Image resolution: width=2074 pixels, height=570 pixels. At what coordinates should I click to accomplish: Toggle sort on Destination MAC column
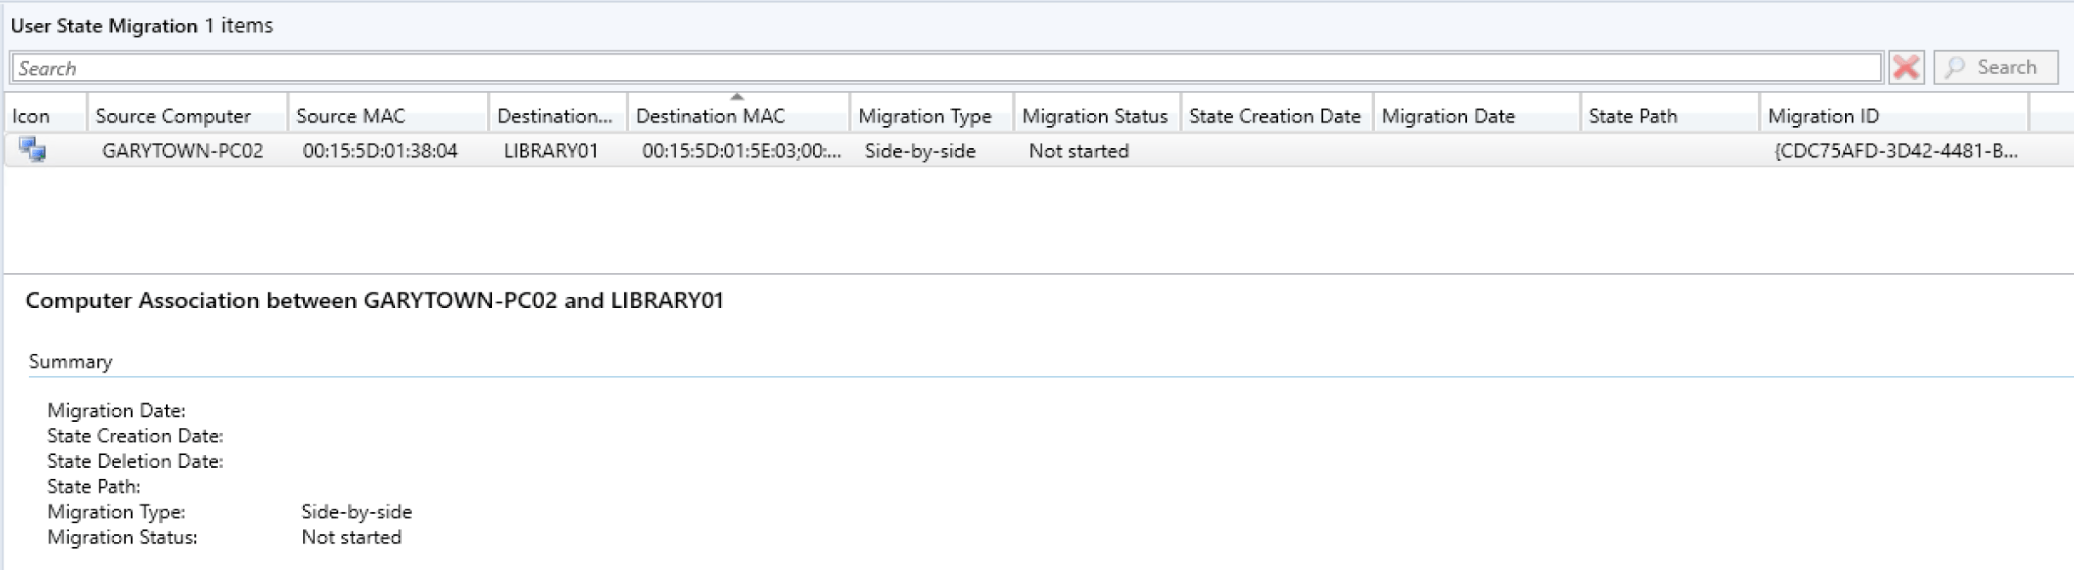click(710, 116)
